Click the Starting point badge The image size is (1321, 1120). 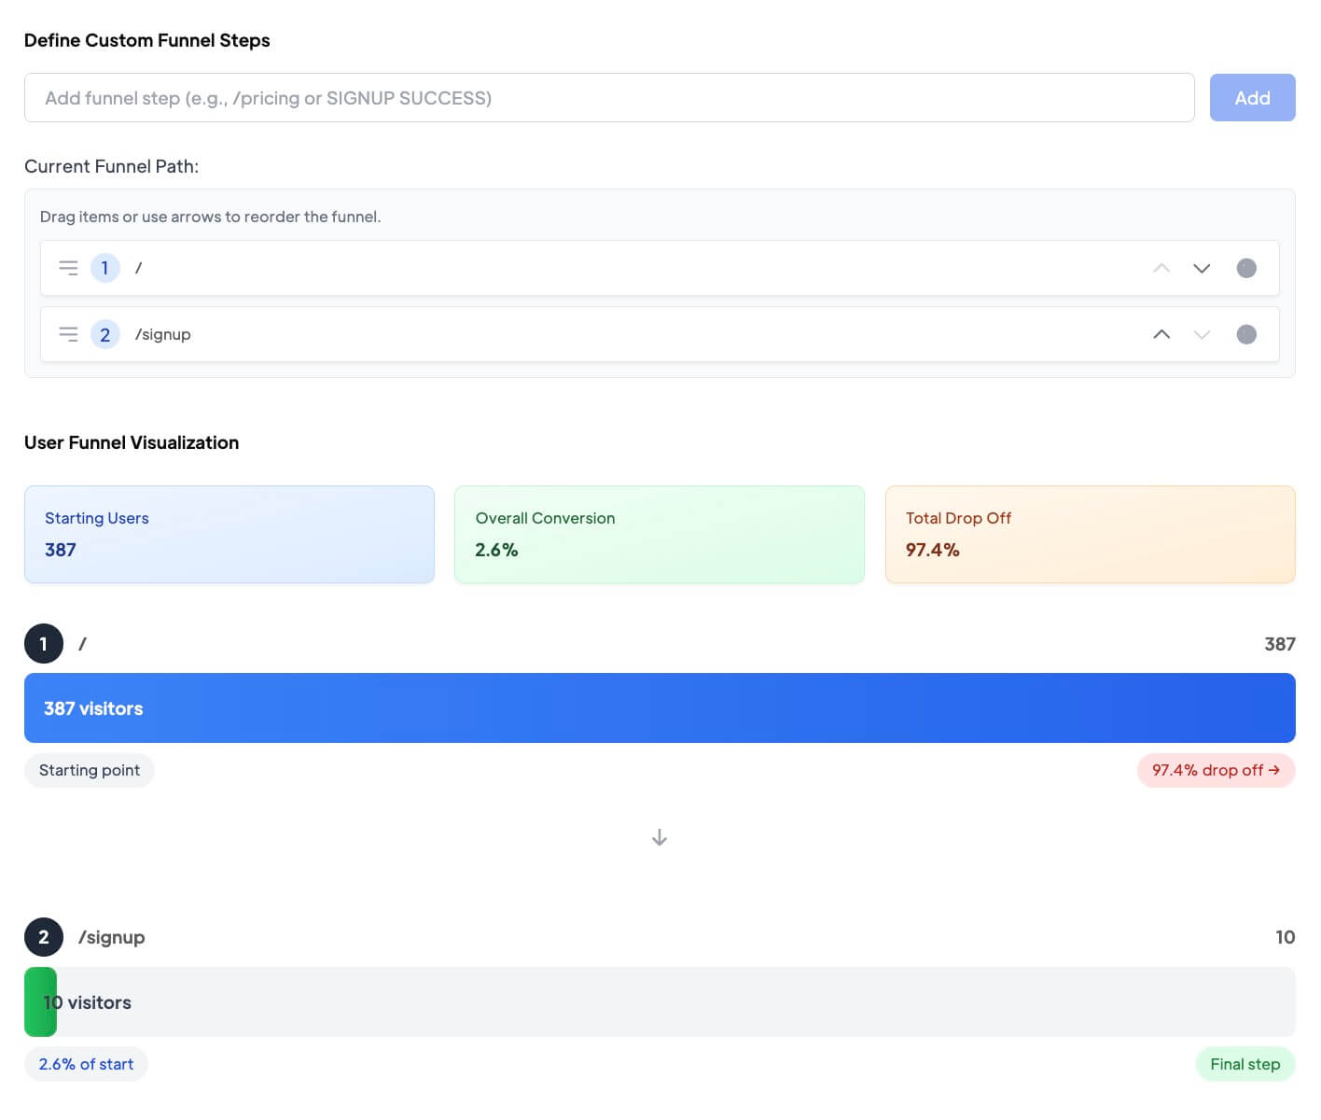click(90, 770)
